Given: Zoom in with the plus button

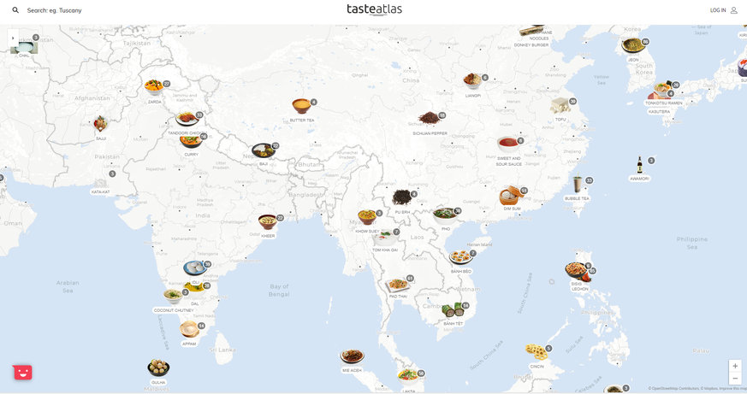Looking at the screenshot, I should coord(735,366).
